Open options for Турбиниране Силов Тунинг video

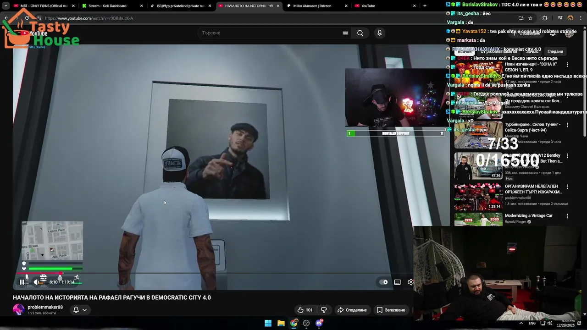click(567, 125)
